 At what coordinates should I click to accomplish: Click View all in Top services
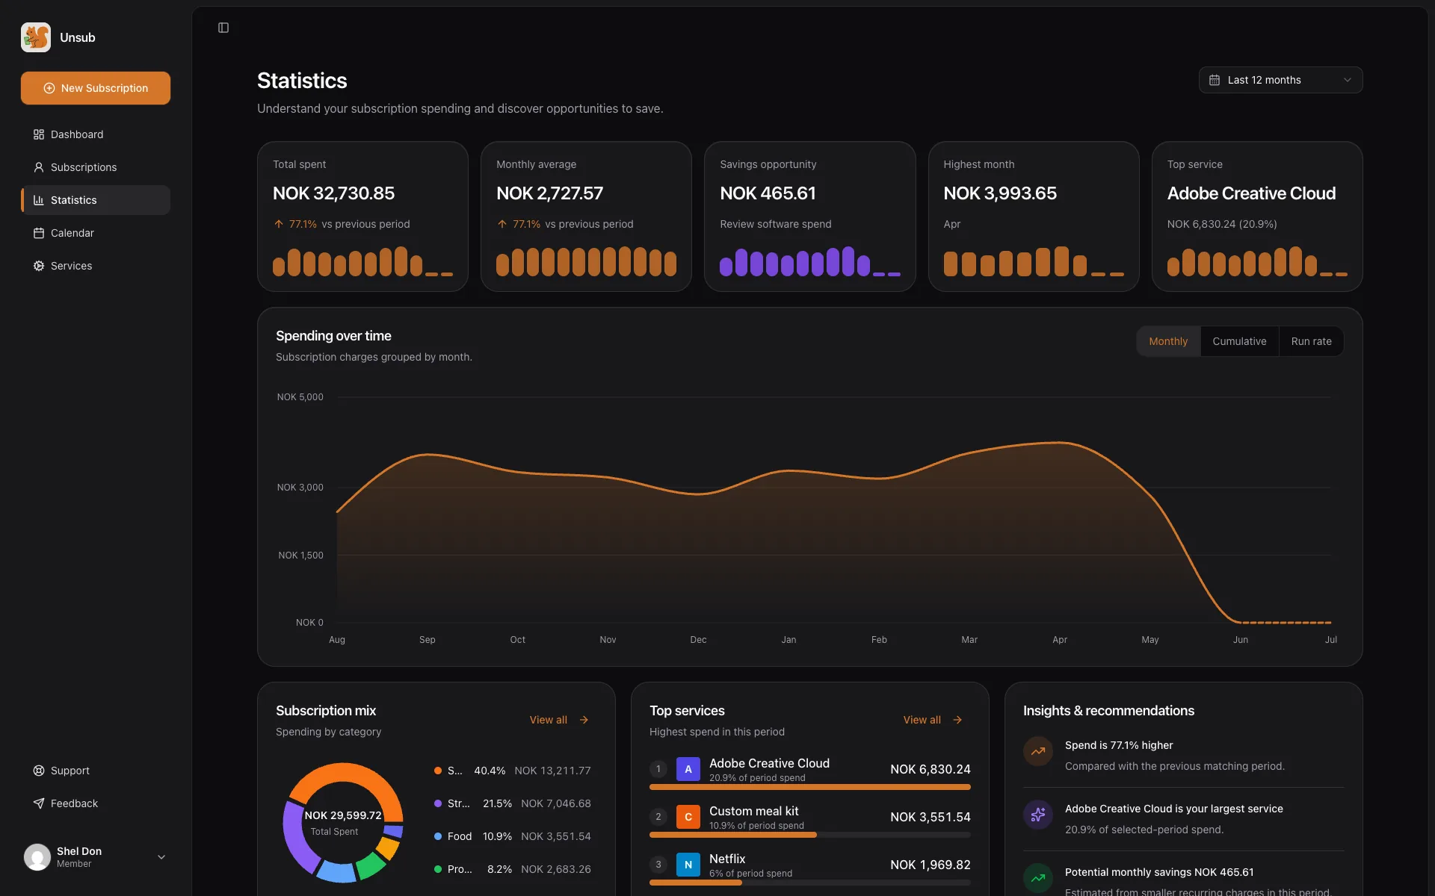point(933,720)
